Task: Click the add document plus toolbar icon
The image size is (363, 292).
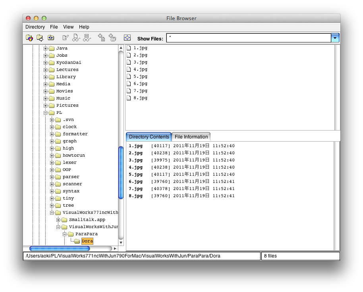Action: click(102, 38)
